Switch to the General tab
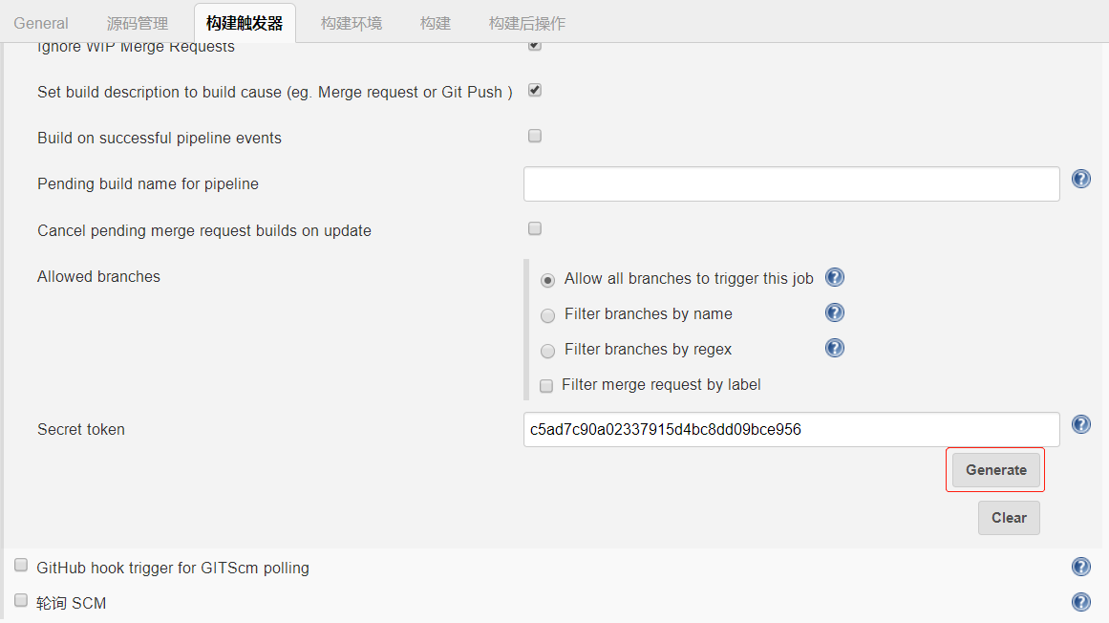 click(x=41, y=23)
